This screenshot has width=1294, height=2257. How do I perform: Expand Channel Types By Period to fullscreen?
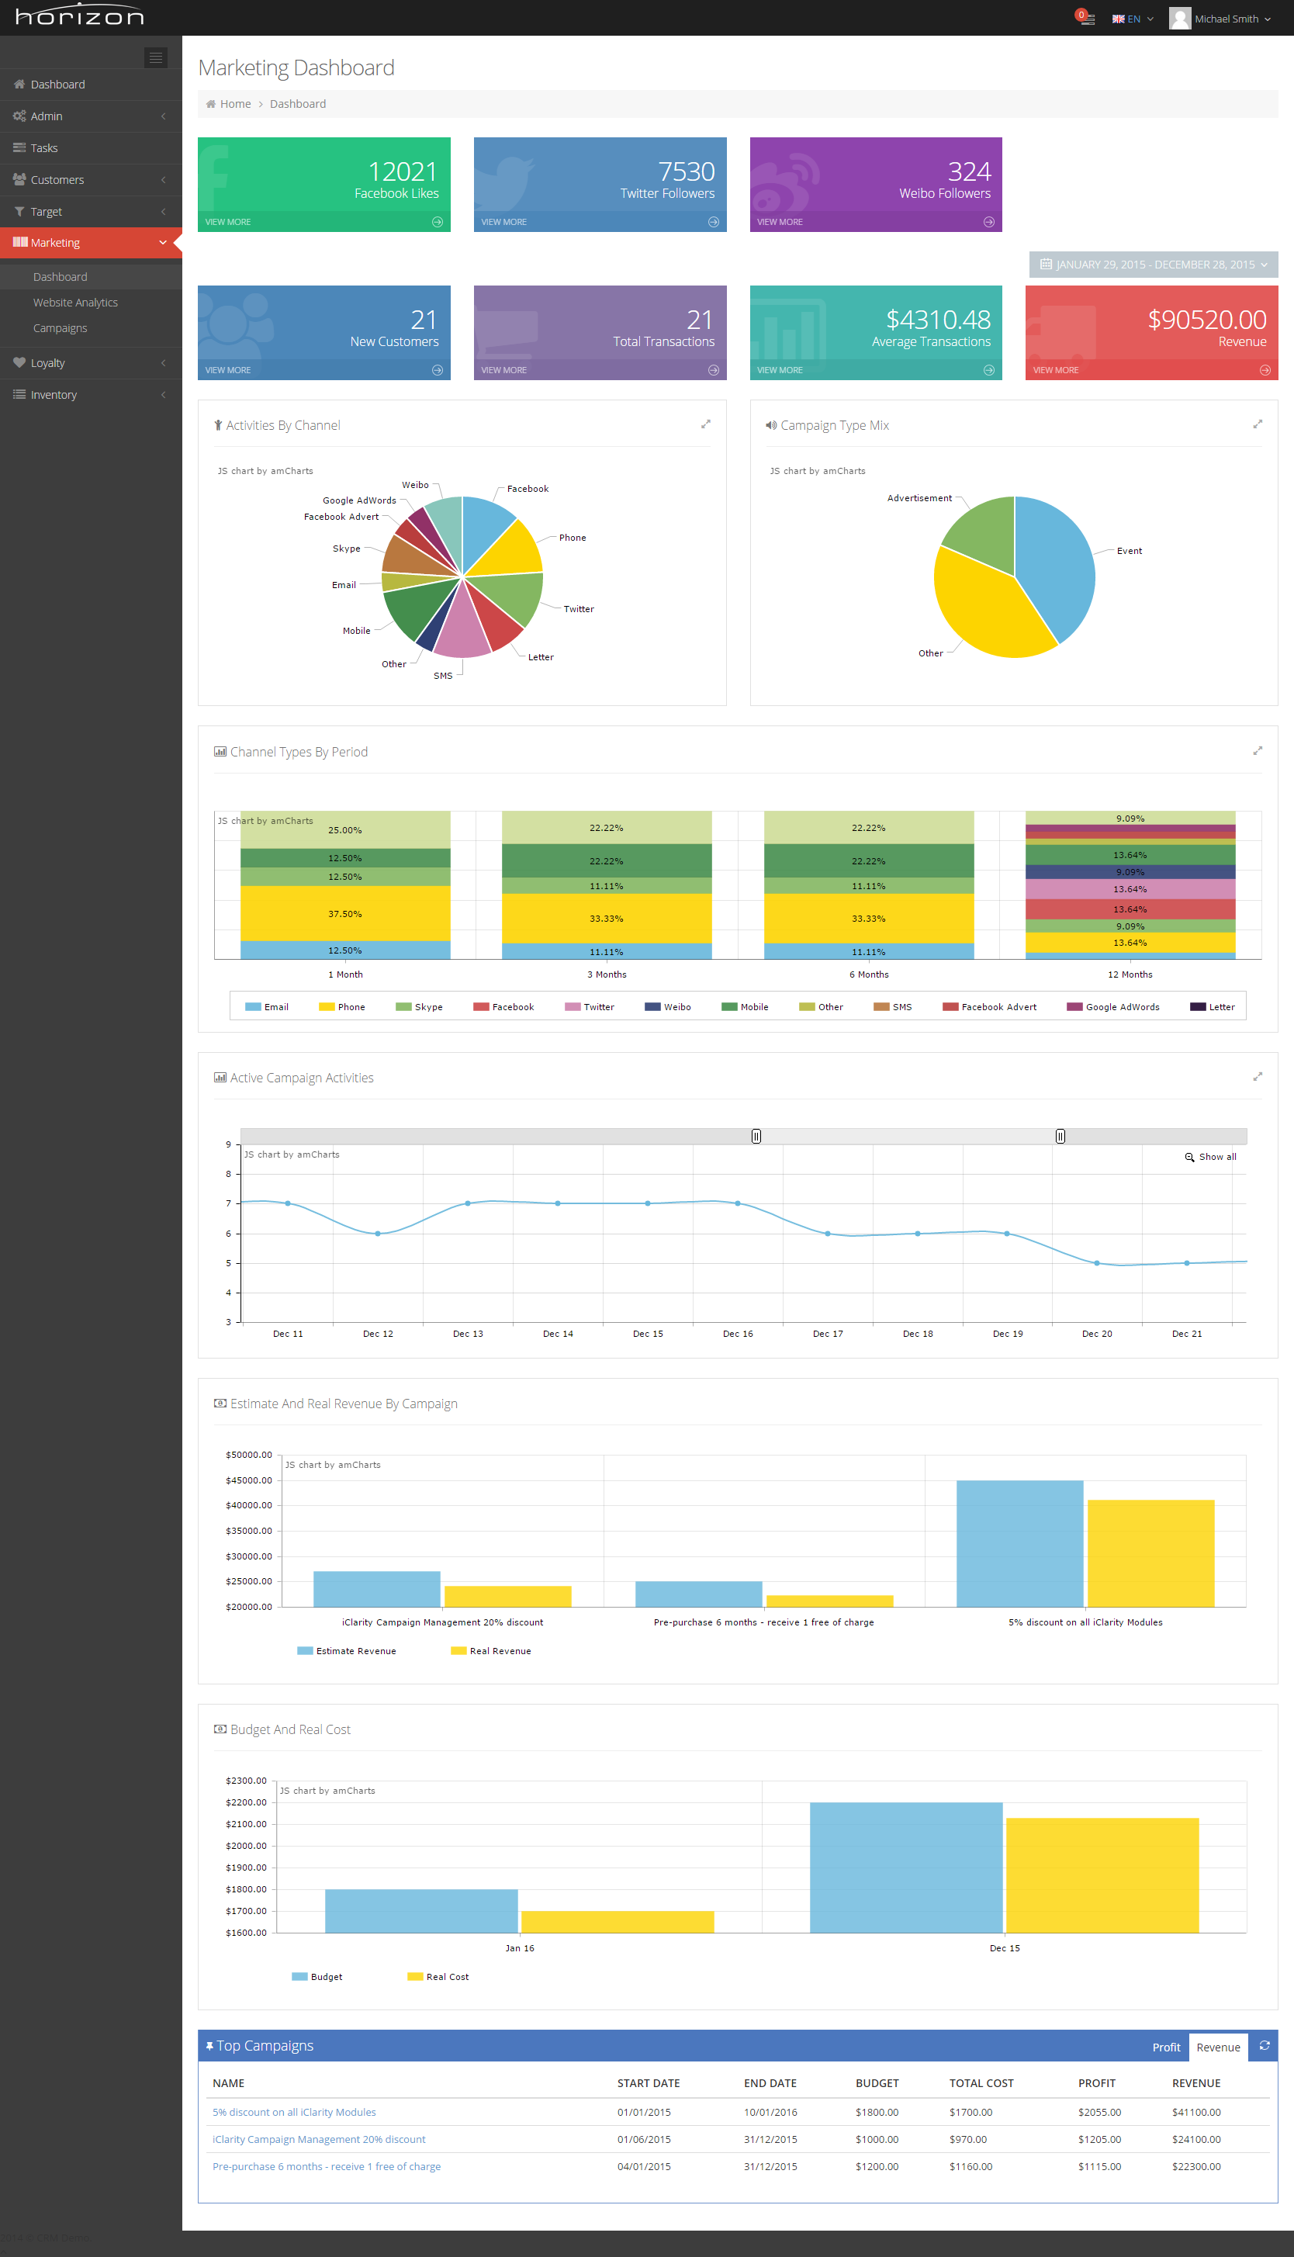1257,751
